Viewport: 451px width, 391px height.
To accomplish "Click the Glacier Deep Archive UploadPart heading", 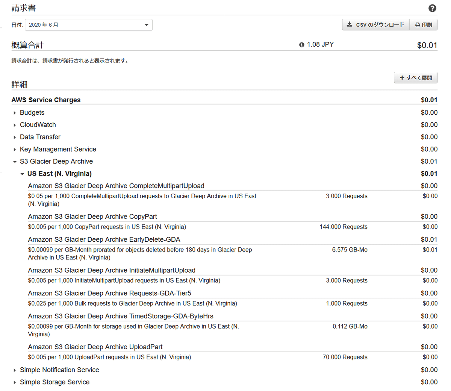I will 95,347.
